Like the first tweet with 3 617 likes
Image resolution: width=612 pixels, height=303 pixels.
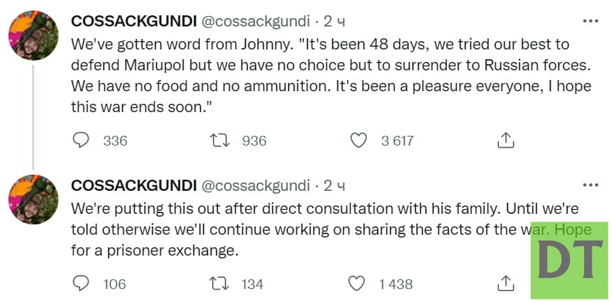pos(359,140)
